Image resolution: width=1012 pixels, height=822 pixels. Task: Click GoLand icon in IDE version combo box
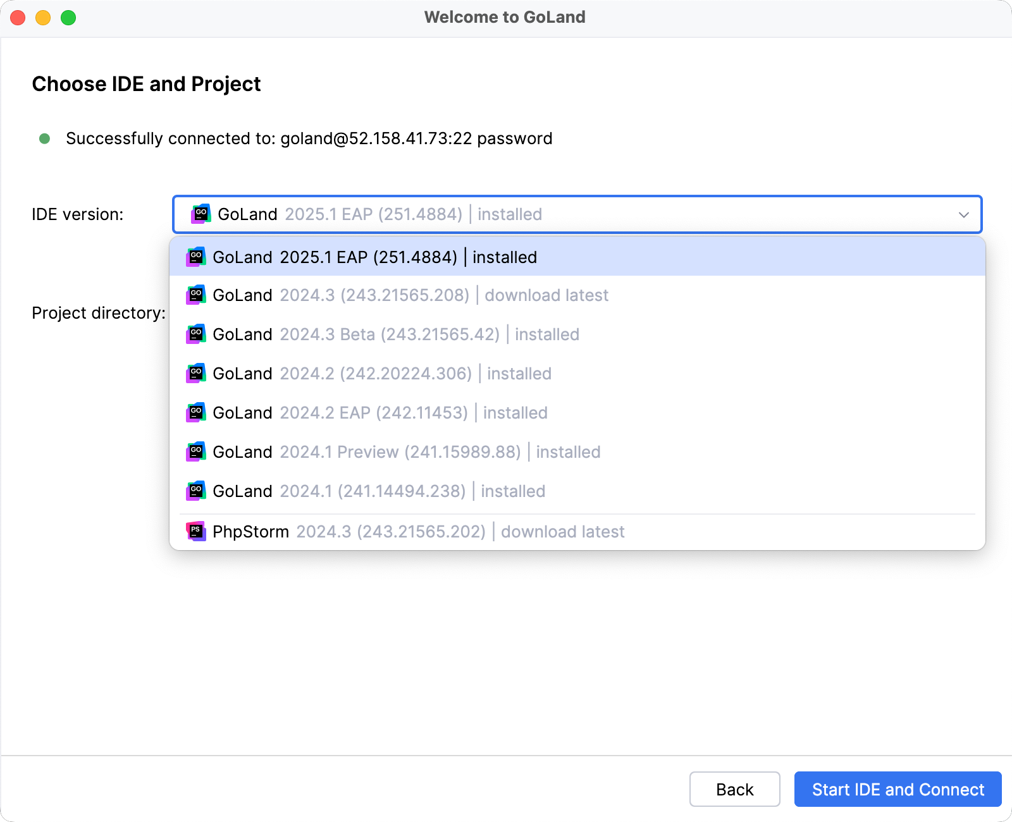point(201,214)
